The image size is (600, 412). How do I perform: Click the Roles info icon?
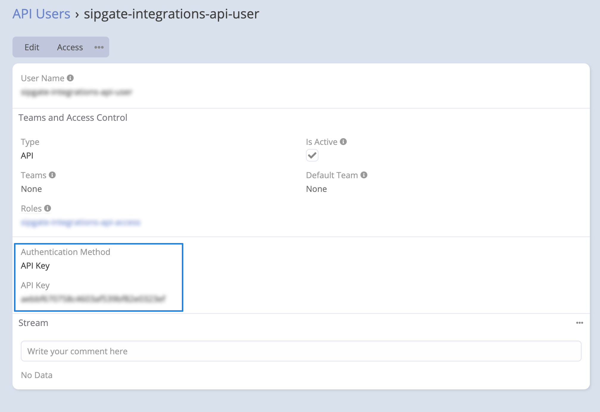coord(48,208)
